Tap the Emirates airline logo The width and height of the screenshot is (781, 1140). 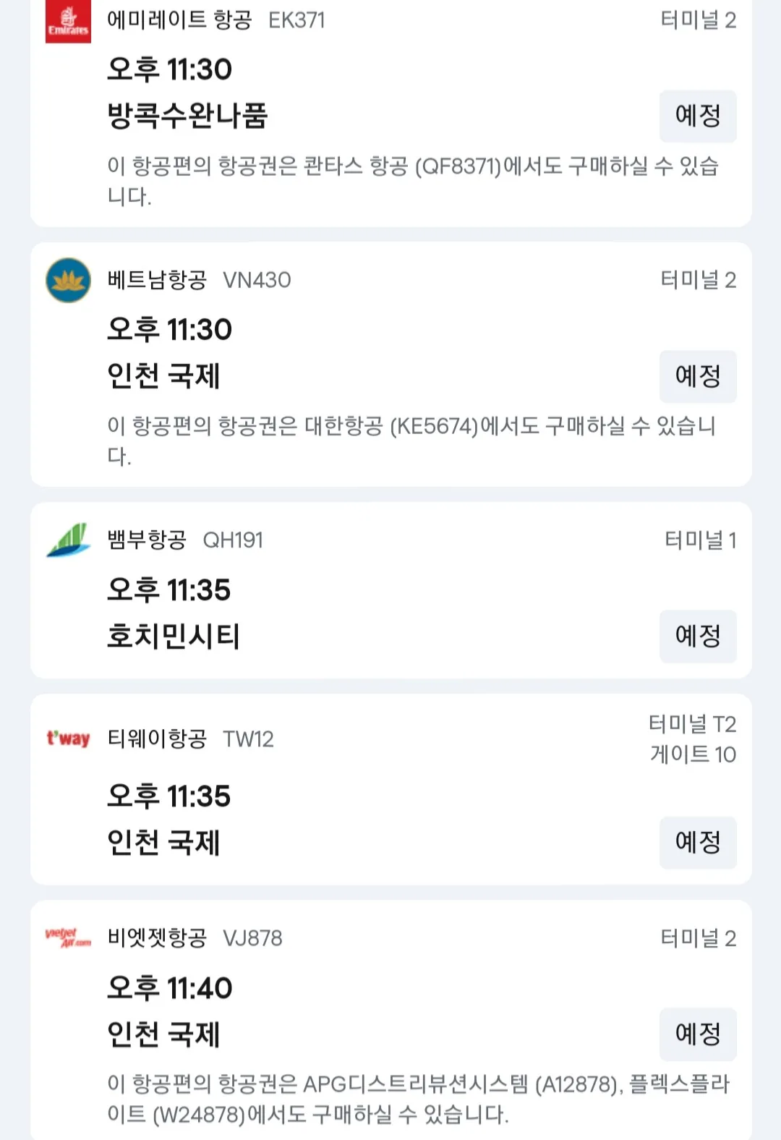click(68, 21)
